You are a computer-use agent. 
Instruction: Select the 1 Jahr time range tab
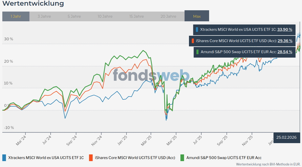tap(16, 17)
